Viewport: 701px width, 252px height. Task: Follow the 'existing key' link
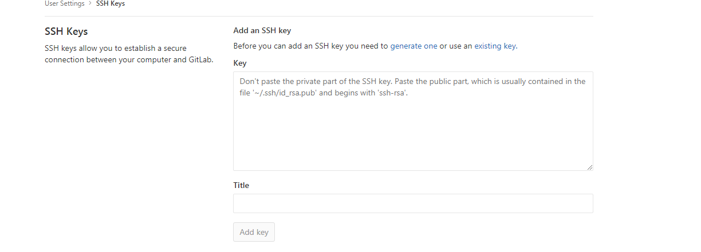(495, 46)
